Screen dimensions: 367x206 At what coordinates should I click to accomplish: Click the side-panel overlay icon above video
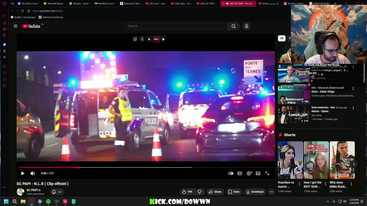163,39
